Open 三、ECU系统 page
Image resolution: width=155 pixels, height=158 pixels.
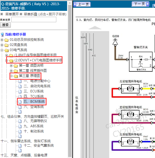pos(34,91)
